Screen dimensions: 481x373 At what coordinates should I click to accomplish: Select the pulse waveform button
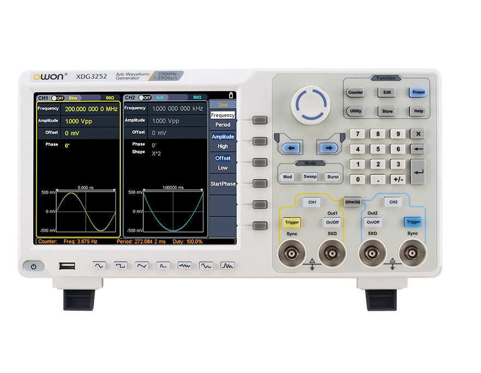coord(163,266)
